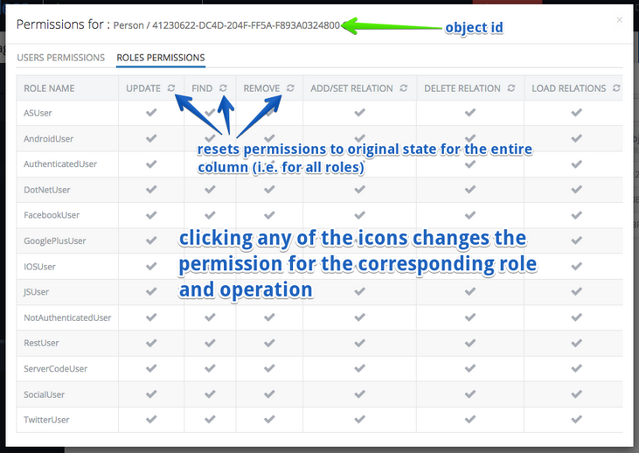Toggle ADD/SET RELATION permission for SocialUser

coord(359,394)
